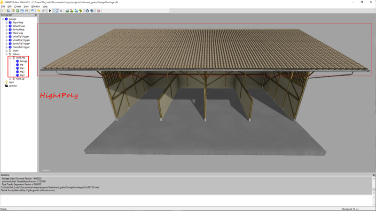The image size is (376, 211).
Task: Click the blue cube icon beside RapeHeap
Action: tap(10, 22)
